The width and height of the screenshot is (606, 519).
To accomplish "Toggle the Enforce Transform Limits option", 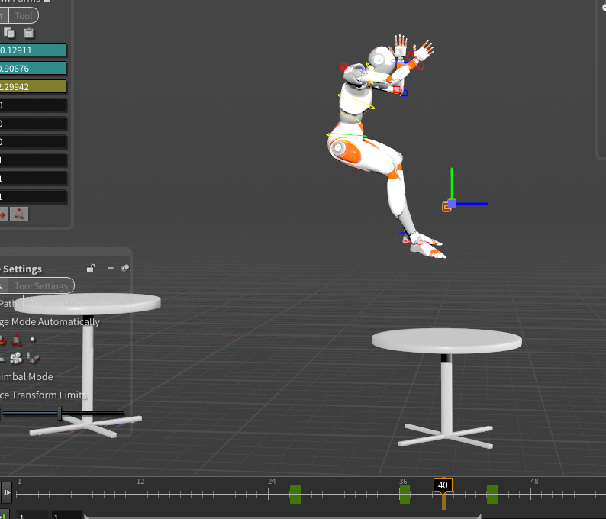I will (43, 395).
